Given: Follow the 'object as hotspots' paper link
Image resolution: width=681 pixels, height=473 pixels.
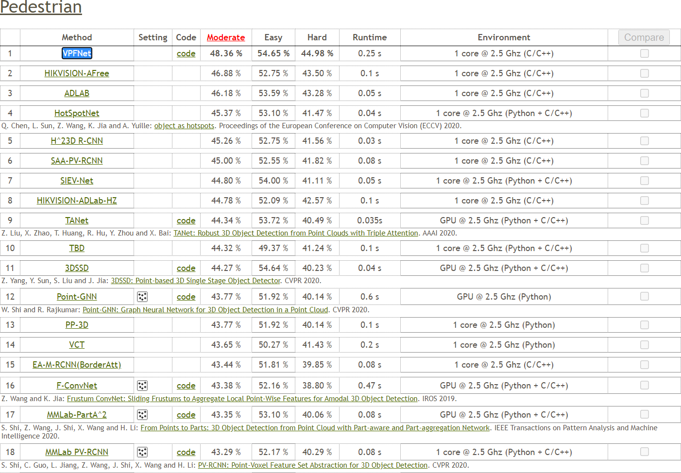Looking at the screenshot, I should 184,126.
